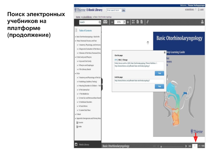This screenshot has height=152, width=208.
Task: Collapse I Nose, Paranasal Sinuses, and Face
Action: (x=75, y=41)
